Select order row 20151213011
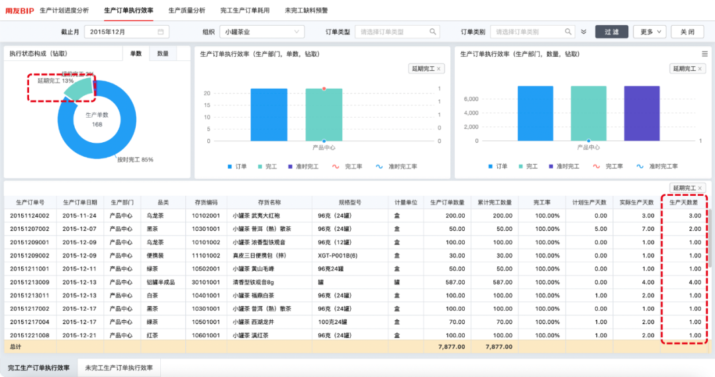The image size is (715, 377). coord(356,296)
